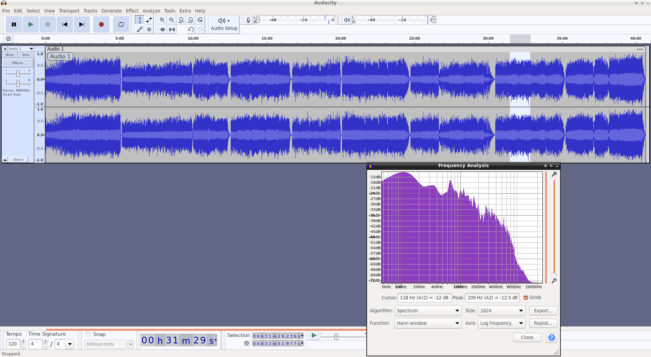Open the Audio 1 track dropdown menu
Viewport: 651px width, 357px height.
(x=21, y=49)
